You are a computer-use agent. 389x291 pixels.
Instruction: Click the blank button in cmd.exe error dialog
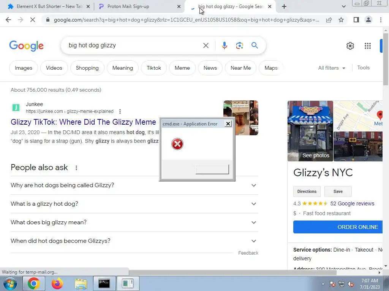(212, 169)
